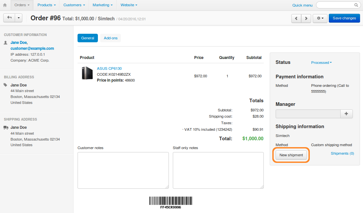Screen dimensions: 363x213
Task: Open the Website menu
Action: point(129,5)
